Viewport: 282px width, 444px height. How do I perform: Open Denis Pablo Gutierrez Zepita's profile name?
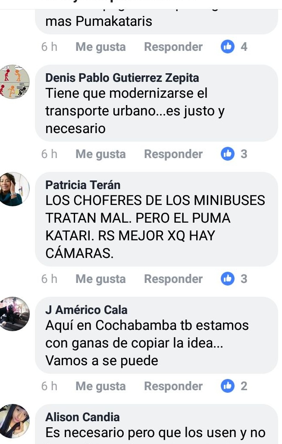coord(122,78)
